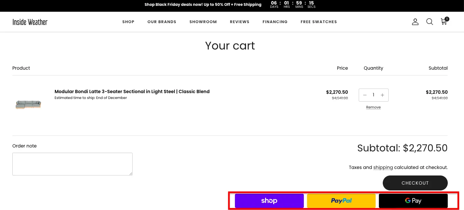Screen dimensions: 464x210
Task: Decrease quantity with the minus stepper
Action: (365, 95)
